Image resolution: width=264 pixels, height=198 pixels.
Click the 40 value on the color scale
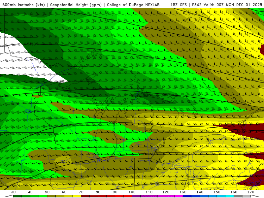pyautogui.click(x=30, y=192)
